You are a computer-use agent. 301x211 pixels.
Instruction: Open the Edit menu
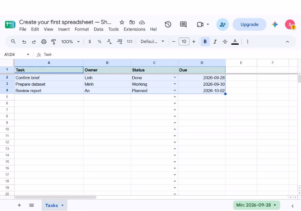click(35, 29)
